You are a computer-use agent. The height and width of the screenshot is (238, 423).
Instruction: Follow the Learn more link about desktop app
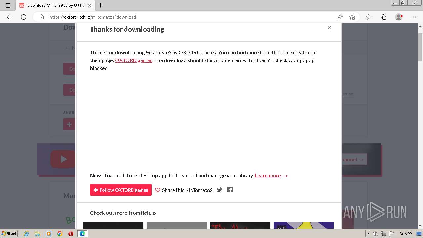pos(268,175)
